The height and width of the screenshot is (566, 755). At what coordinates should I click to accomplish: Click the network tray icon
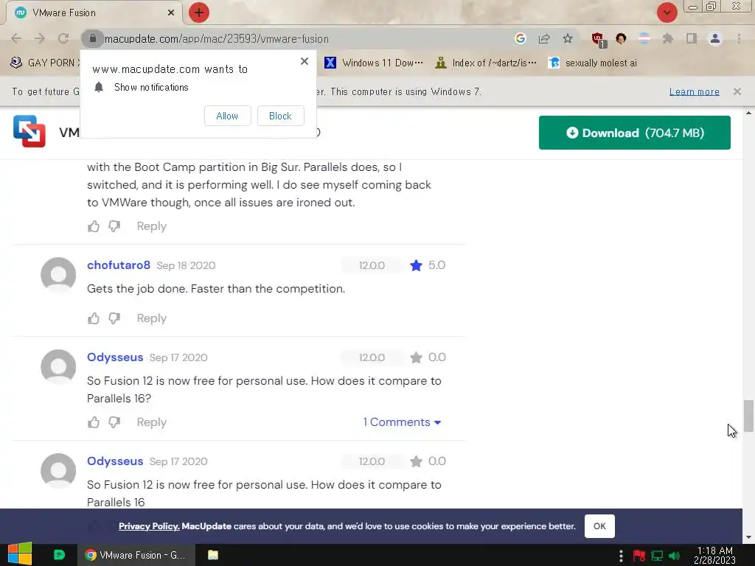point(657,556)
